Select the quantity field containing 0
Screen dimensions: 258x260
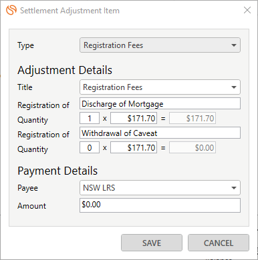[90, 147]
